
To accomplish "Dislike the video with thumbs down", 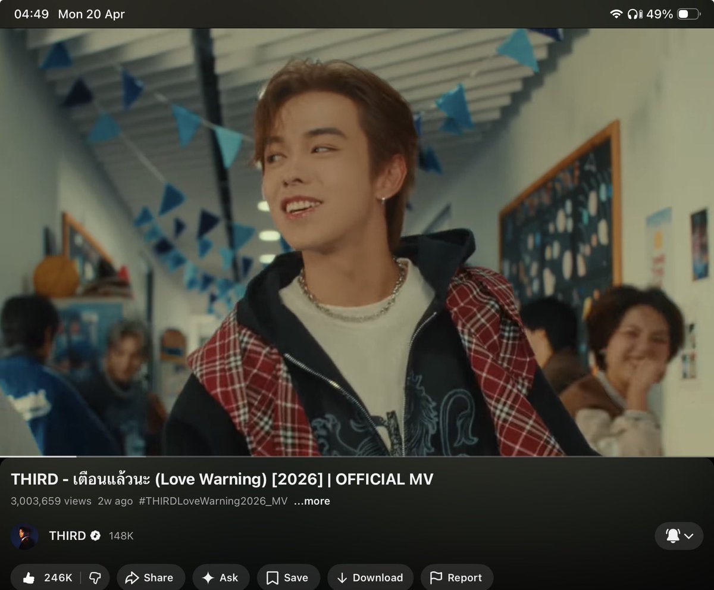I will click(x=95, y=577).
